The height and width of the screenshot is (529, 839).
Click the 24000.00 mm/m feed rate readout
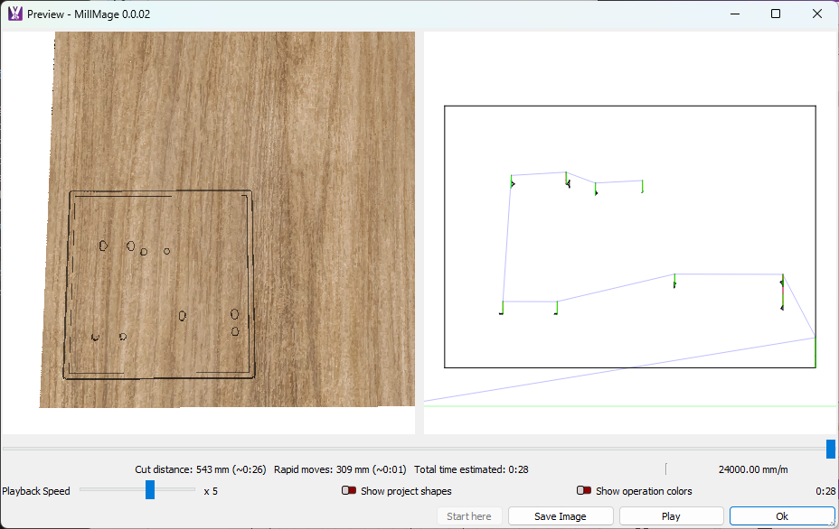[x=753, y=469]
